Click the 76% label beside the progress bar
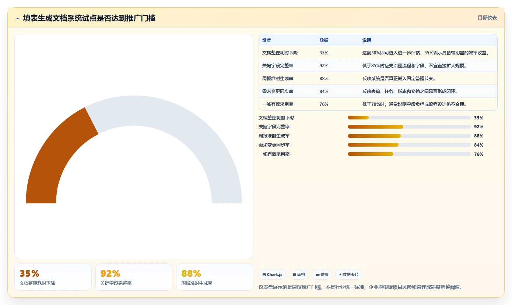 [x=478, y=154]
